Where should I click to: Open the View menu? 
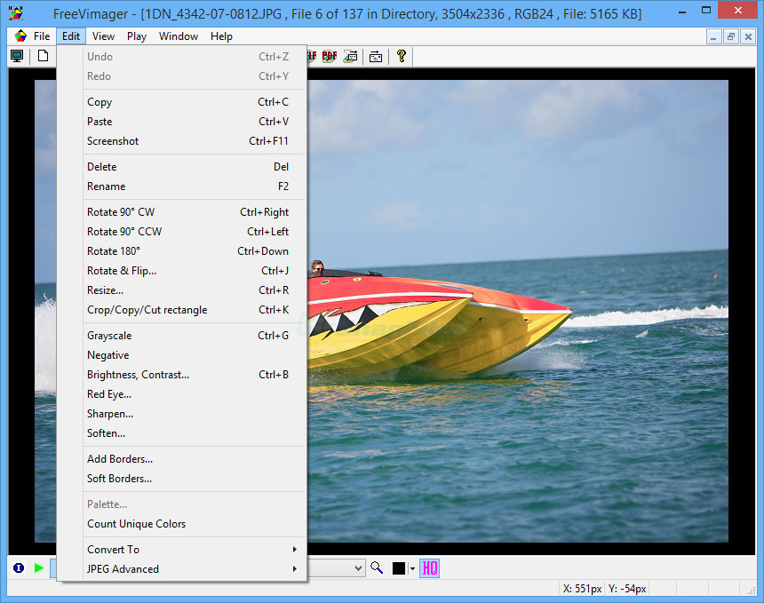pyautogui.click(x=103, y=36)
